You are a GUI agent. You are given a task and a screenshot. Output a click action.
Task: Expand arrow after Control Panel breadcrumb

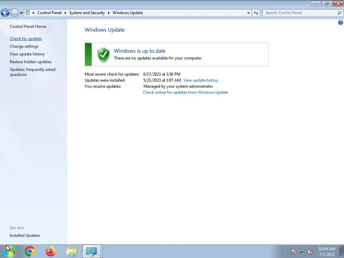tap(66, 13)
